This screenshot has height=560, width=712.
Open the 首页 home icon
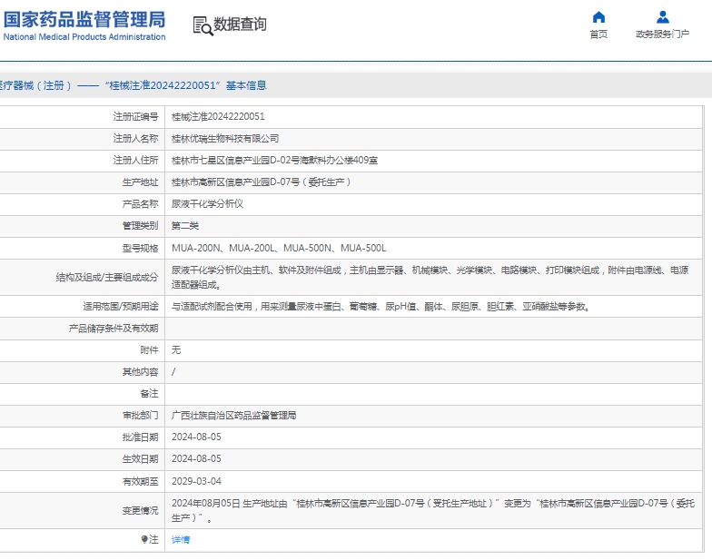coord(598,17)
